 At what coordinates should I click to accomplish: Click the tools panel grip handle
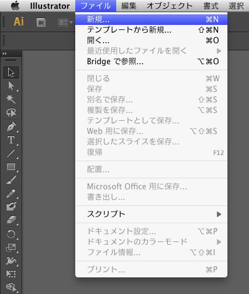pos(11,60)
